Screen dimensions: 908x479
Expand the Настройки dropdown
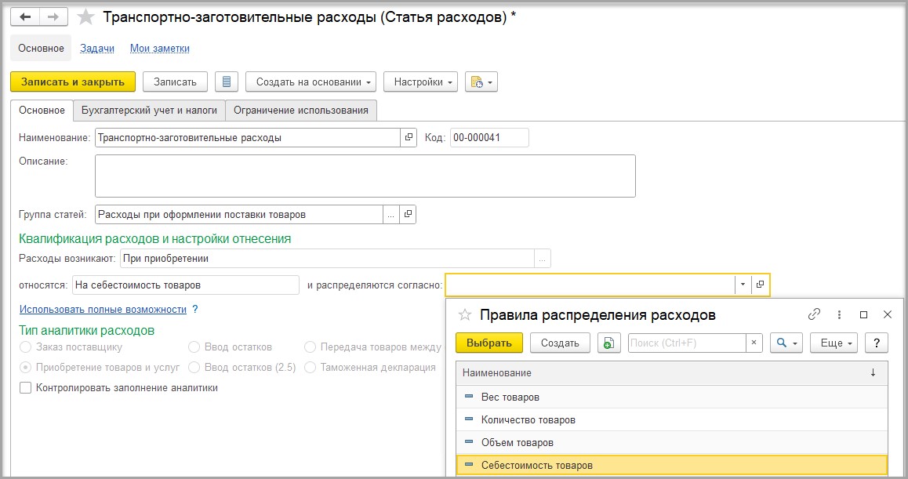point(420,82)
